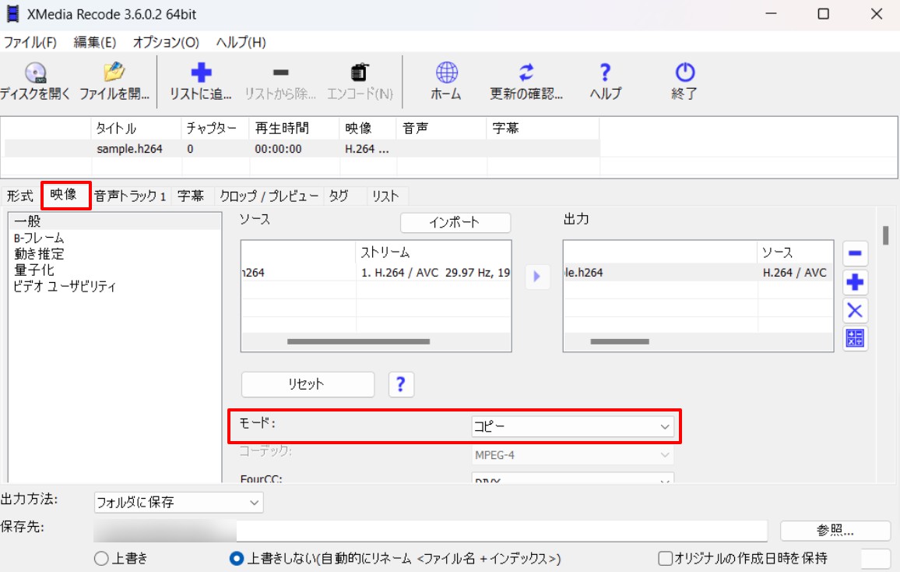Select 上書きしない auto-rename radio button
Image resolution: width=900 pixels, height=572 pixels.
(236, 558)
